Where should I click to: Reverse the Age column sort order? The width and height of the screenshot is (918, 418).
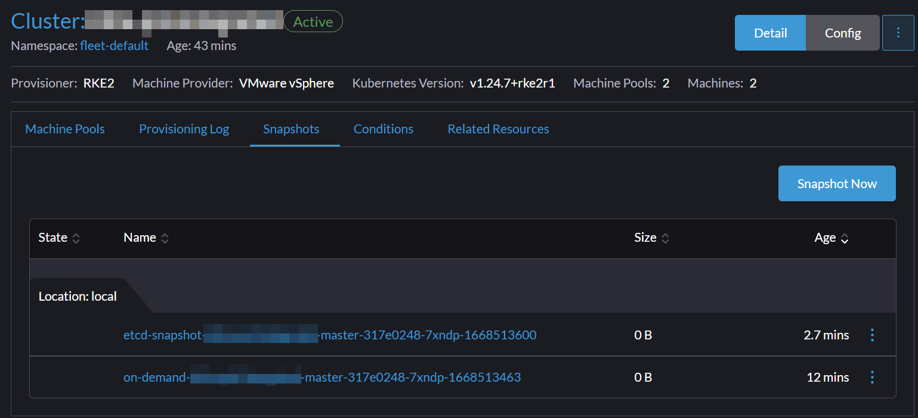pos(845,238)
